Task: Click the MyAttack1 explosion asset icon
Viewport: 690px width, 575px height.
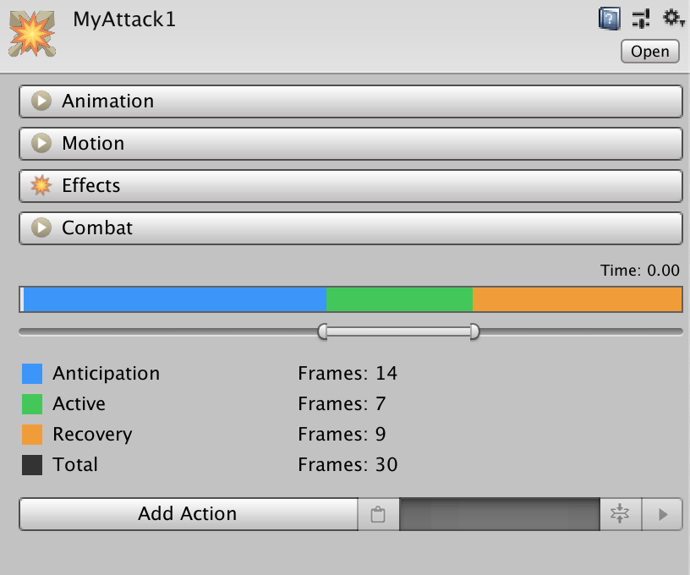Action: (32, 34)
